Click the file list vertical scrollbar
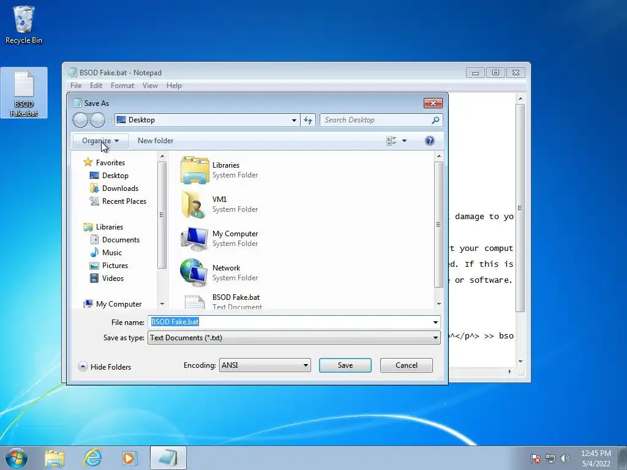 click(438, 224)
